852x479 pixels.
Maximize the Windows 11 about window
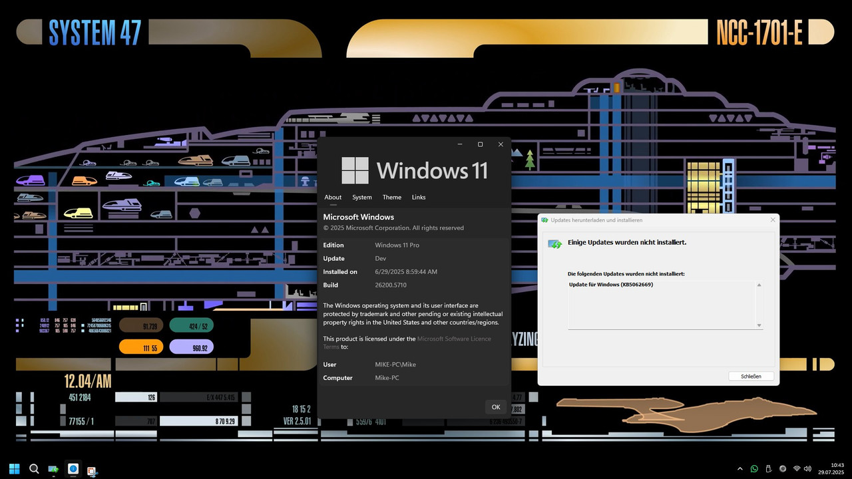pos(480,144)
